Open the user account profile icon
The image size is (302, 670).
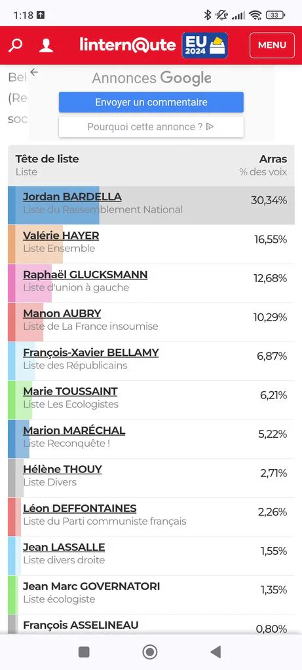(x=46, y=45)
